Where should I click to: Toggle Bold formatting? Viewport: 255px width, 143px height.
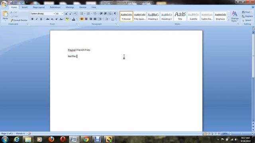(32, 19)
